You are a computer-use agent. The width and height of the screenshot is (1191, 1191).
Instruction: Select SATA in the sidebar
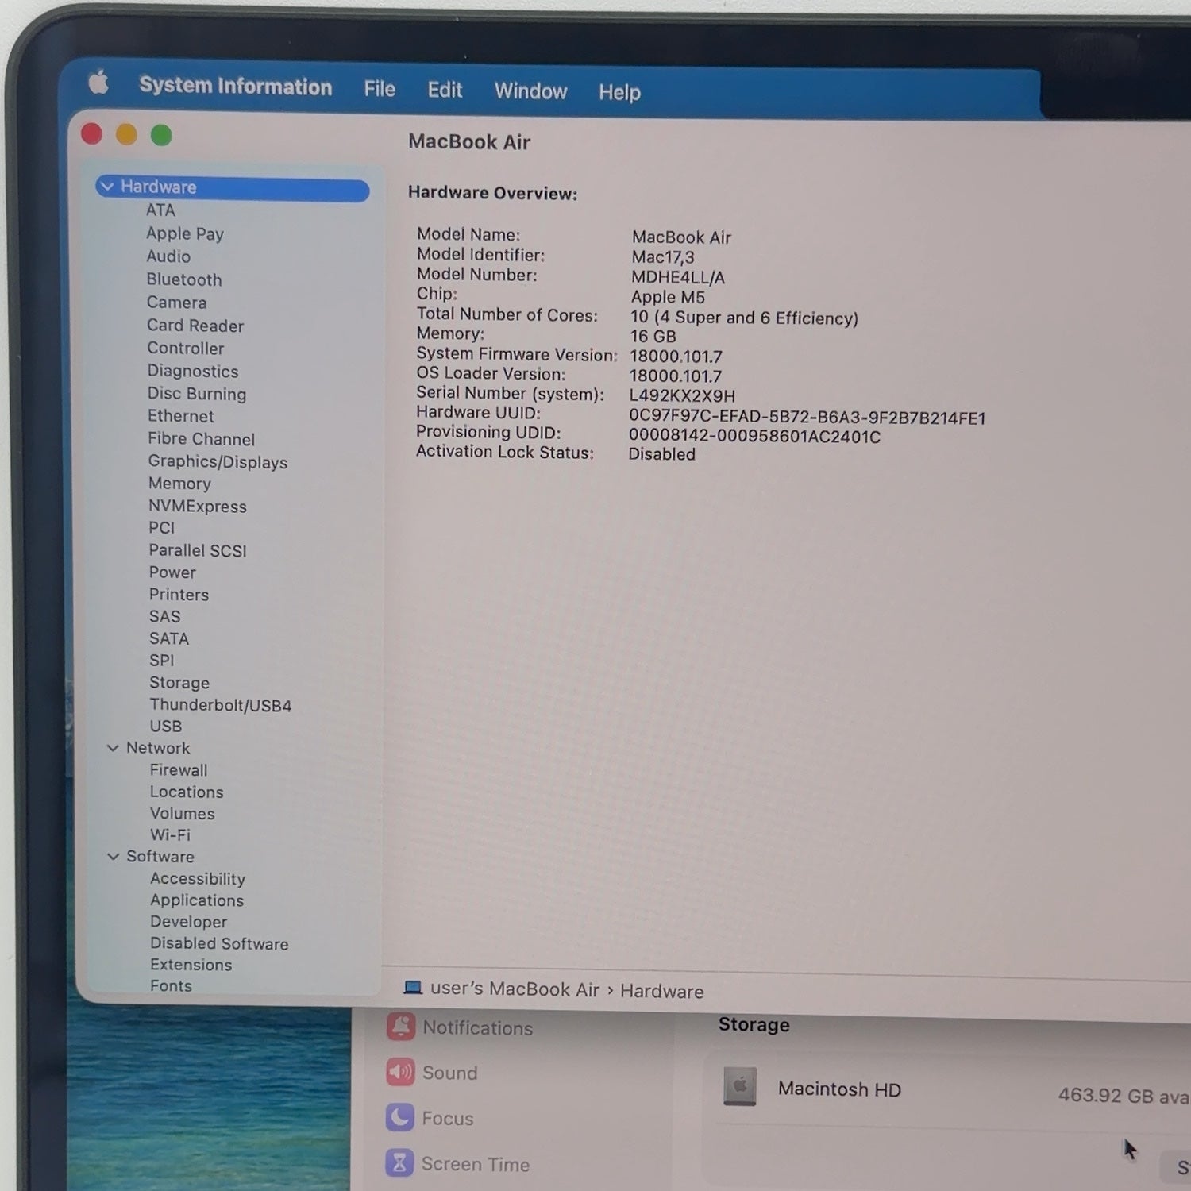[169, 639]
